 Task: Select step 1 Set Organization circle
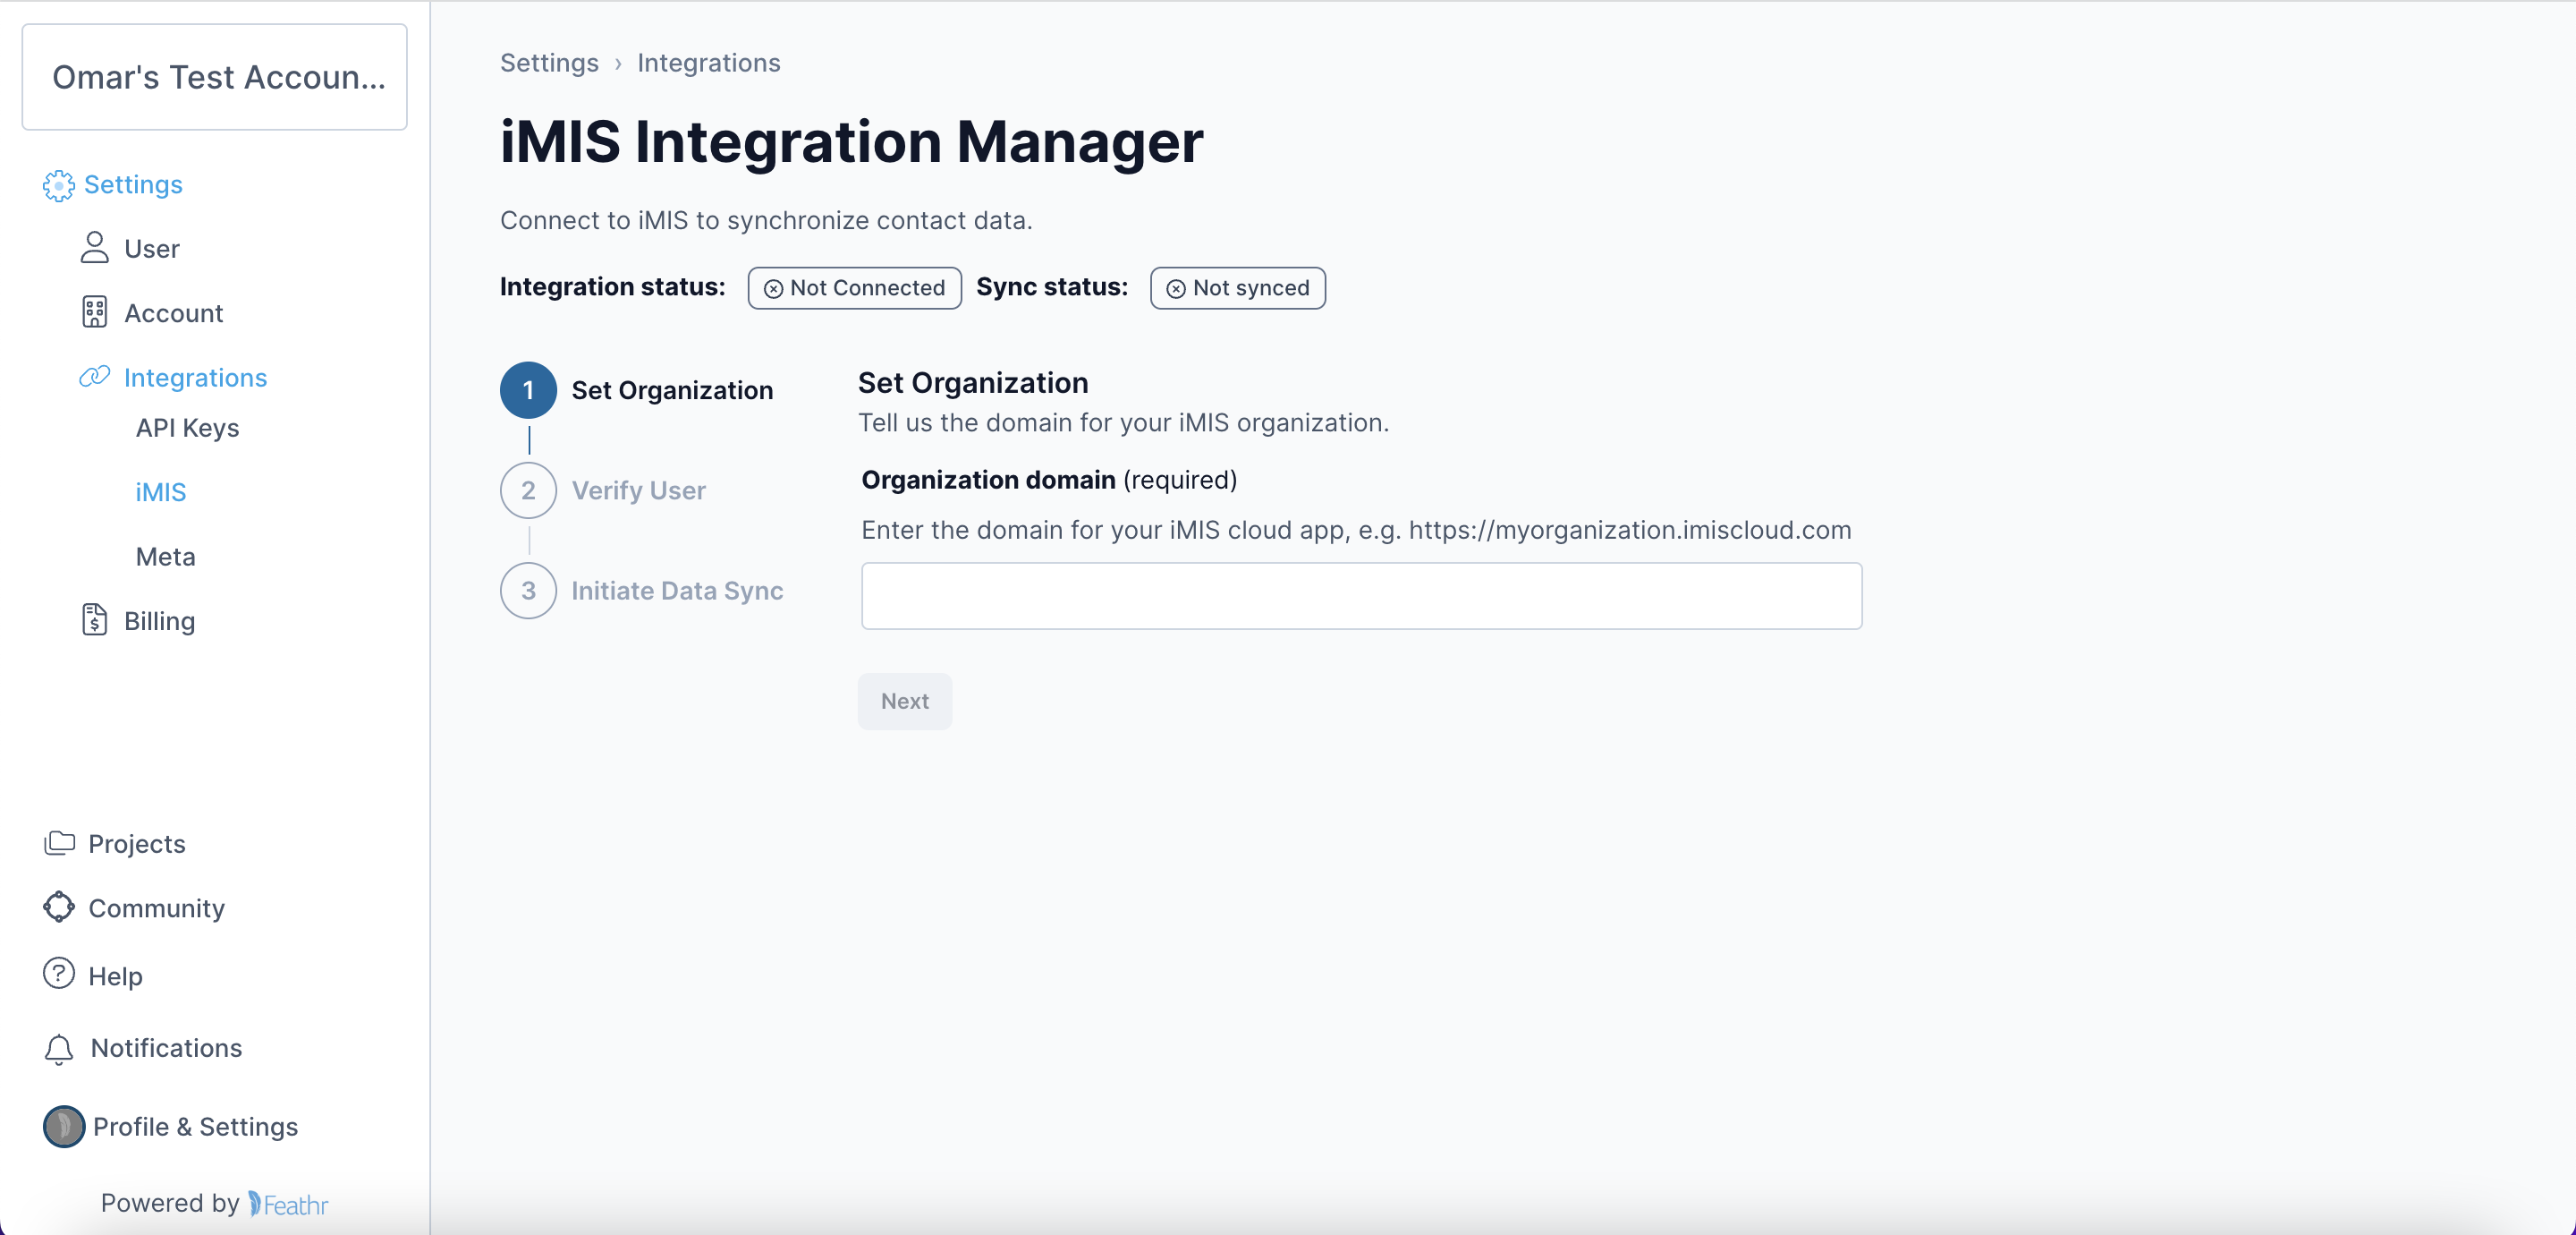pos(527,390)
